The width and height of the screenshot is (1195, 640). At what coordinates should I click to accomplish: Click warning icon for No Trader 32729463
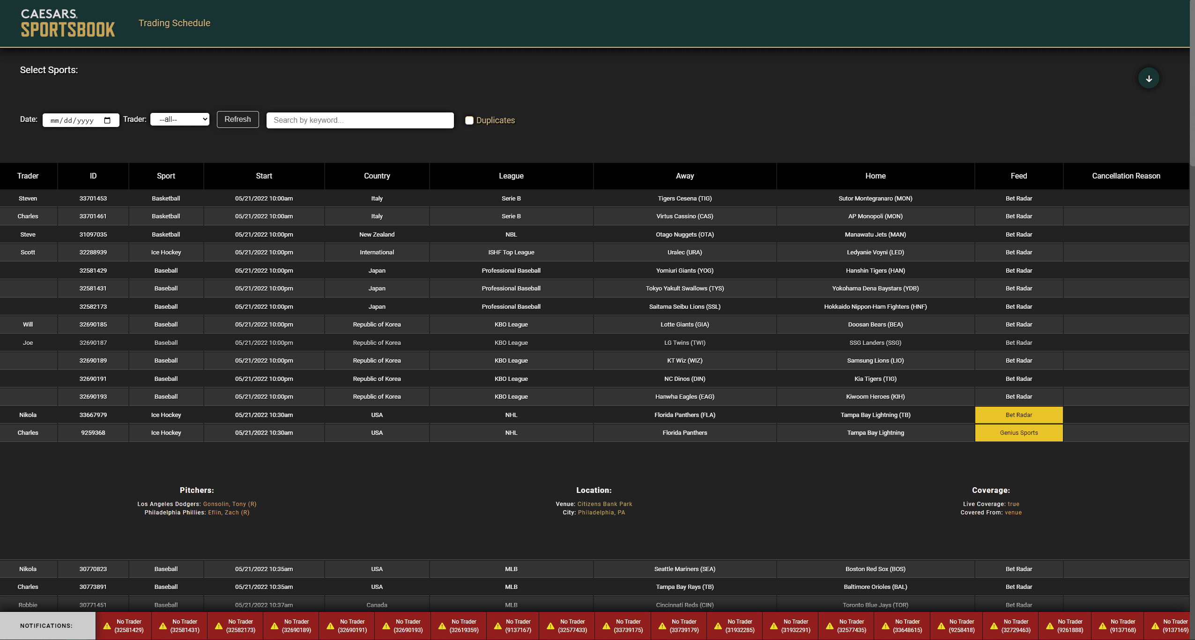click(994, 626)
